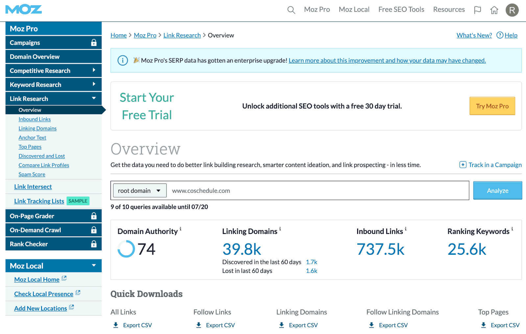Open the Free SEO Tools menu

[401, 10]
